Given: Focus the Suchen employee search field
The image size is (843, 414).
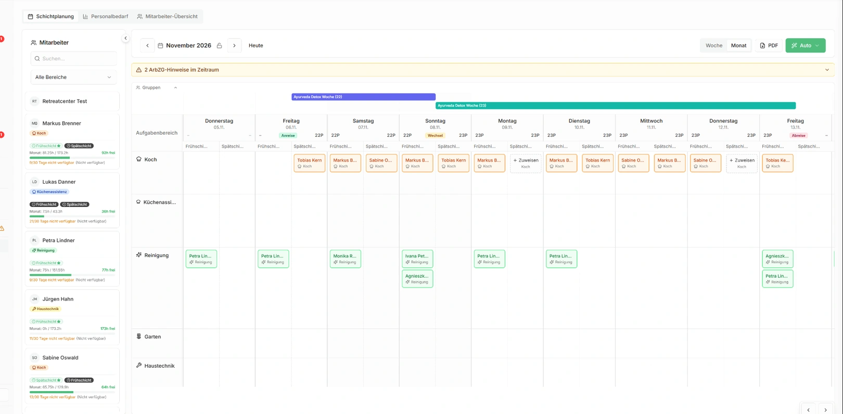Looking at the screenshot, I should tap(73, 59).
